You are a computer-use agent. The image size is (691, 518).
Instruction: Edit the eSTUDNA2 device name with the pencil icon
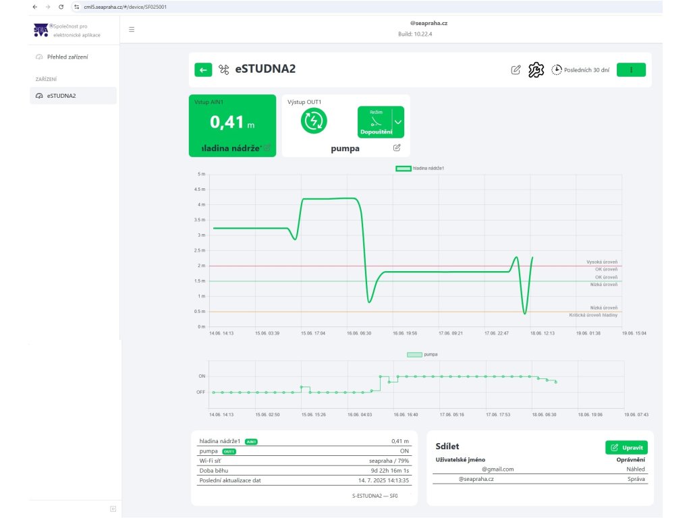pos(516,69)
